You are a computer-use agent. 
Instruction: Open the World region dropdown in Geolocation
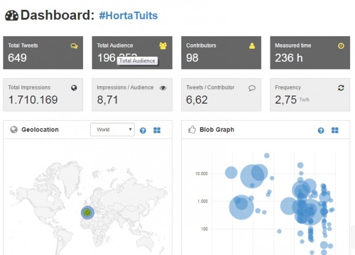pyautogui.click(x=112, y=130)
